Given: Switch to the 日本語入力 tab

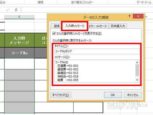Looking at the screenshot, I should 118,26.
